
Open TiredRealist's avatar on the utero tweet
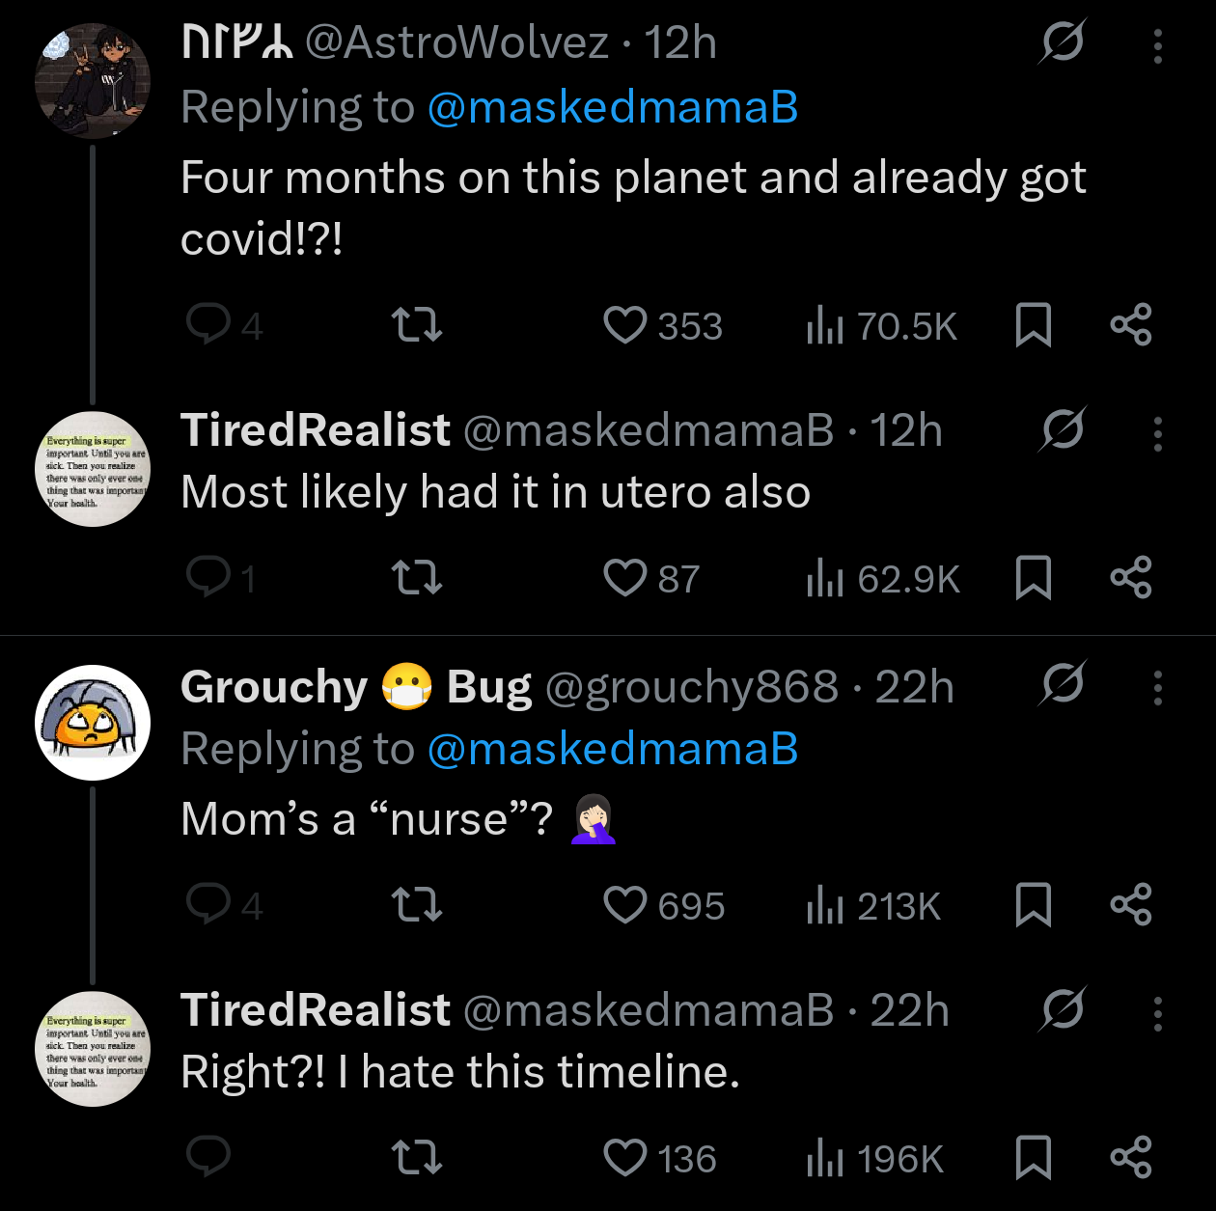click(93, 469)
